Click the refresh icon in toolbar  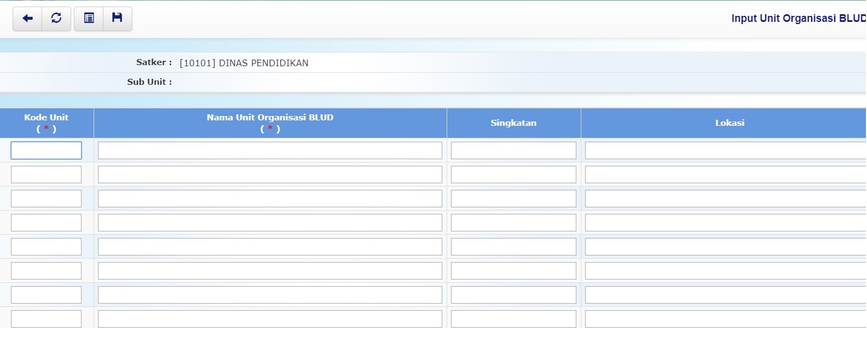56,19
